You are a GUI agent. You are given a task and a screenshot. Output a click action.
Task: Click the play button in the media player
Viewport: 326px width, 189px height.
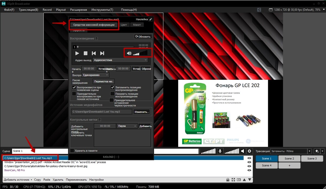point(77,54)
